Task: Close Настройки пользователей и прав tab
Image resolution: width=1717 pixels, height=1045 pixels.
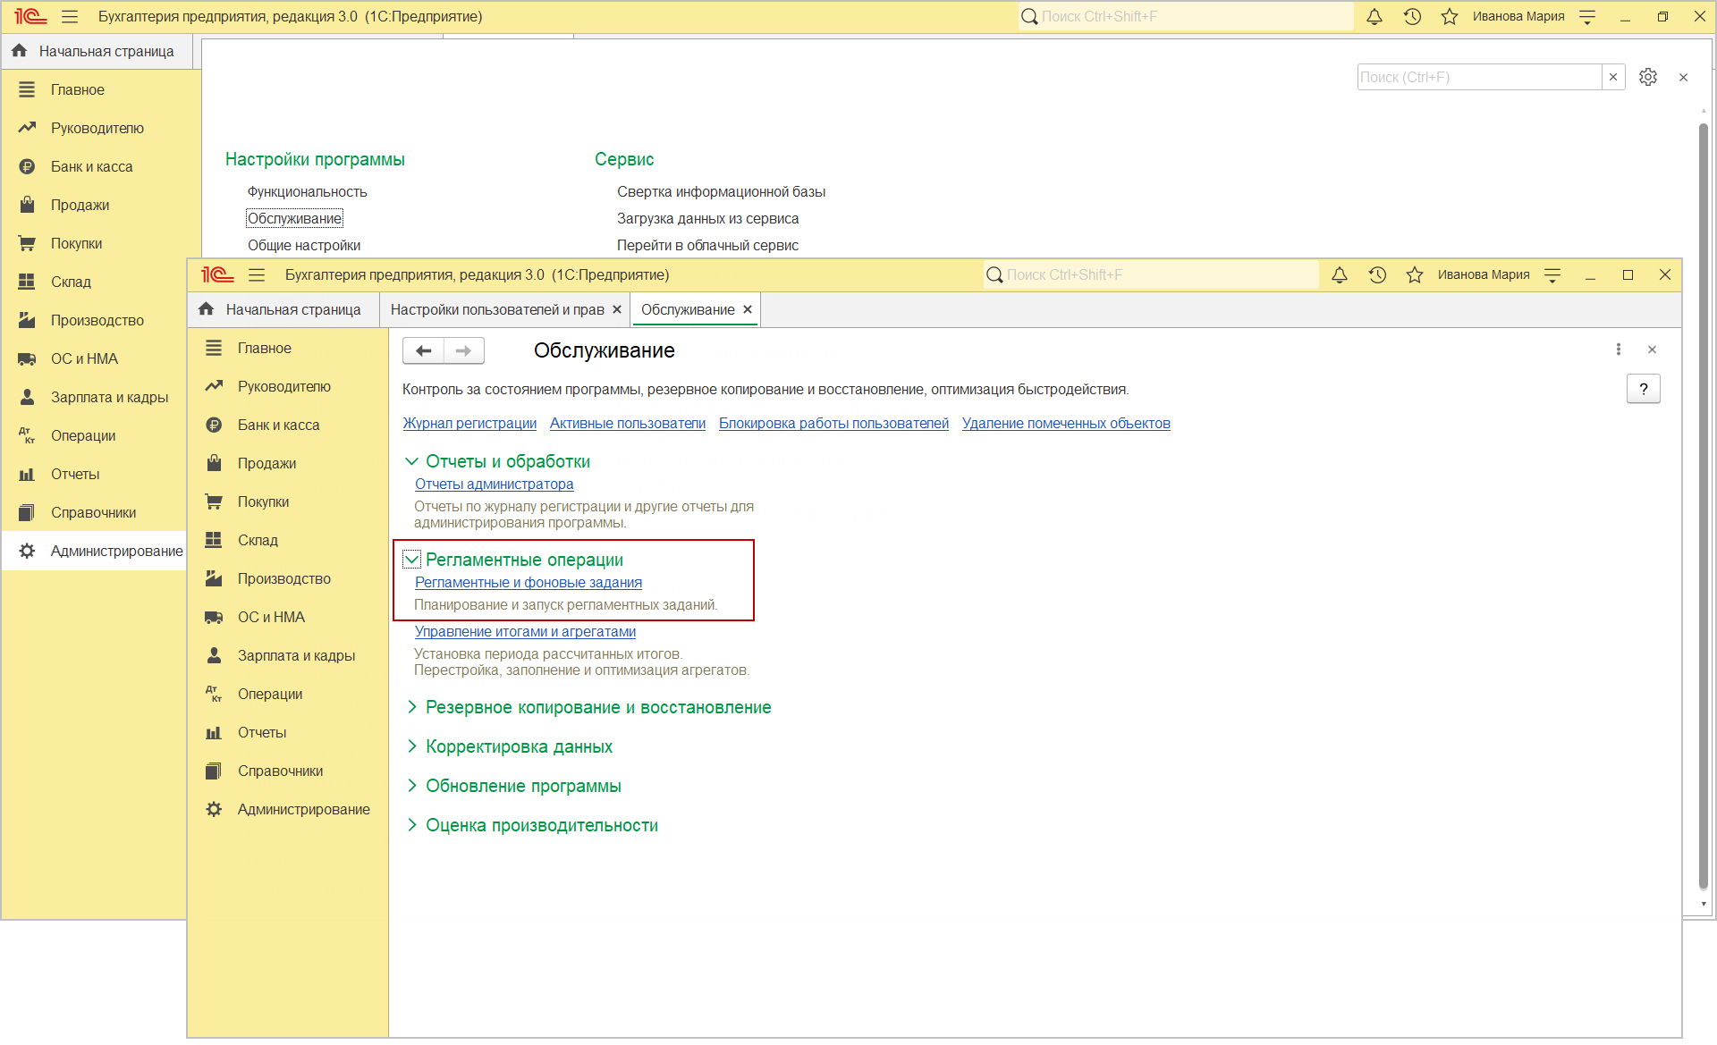Action: pos(617,309)
